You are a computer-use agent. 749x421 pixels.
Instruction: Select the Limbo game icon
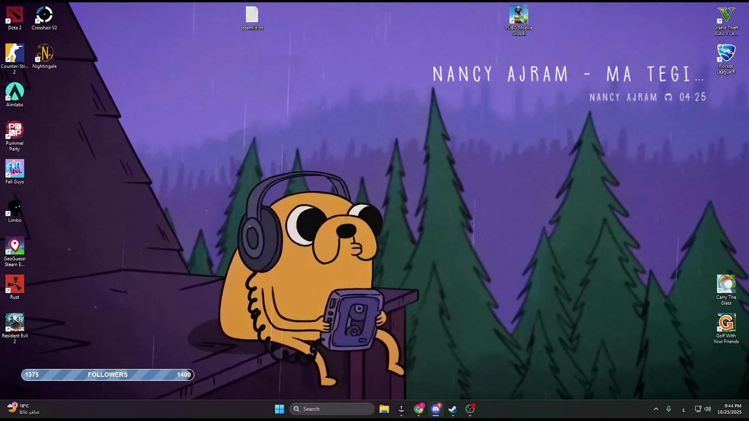[x=15, y=210]
